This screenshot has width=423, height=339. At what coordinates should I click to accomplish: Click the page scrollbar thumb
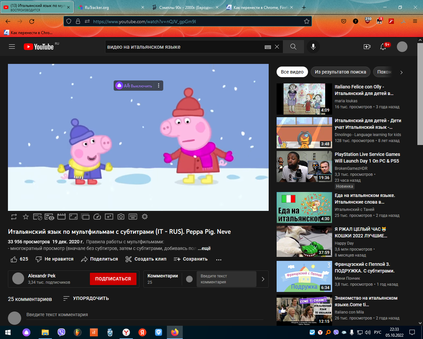coord(420,94)
